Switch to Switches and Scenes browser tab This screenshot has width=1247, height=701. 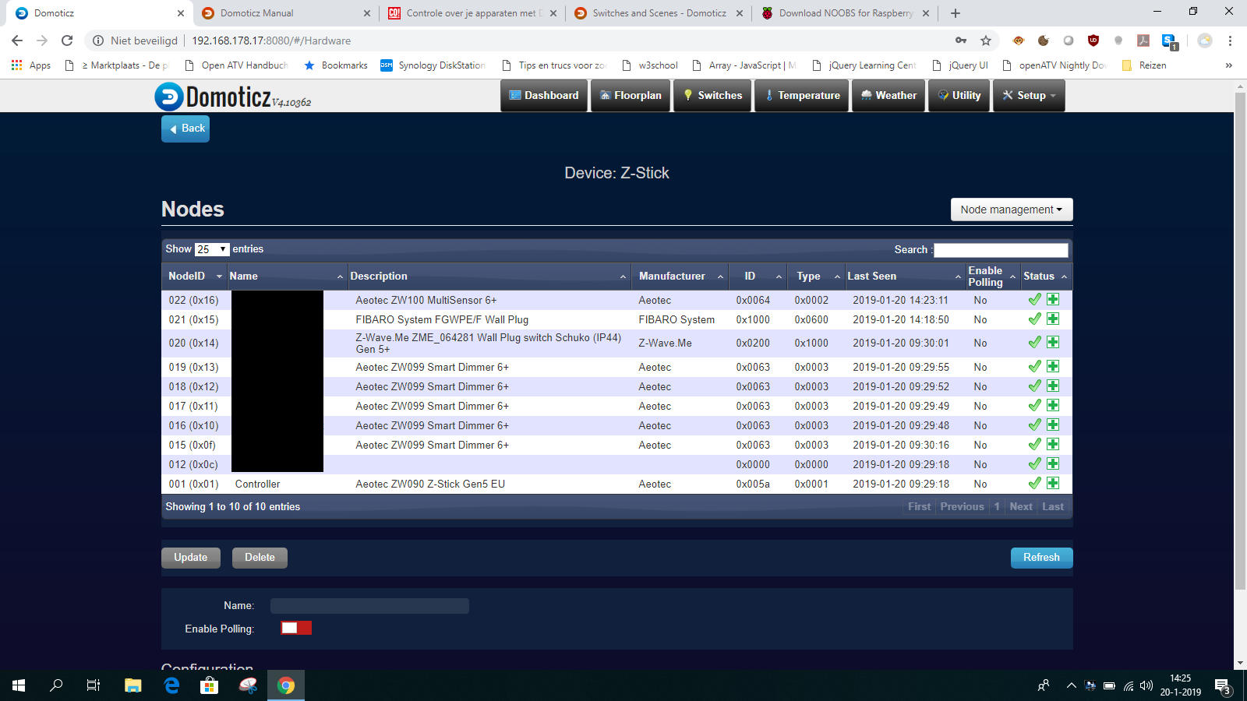(x=659, y=13)
